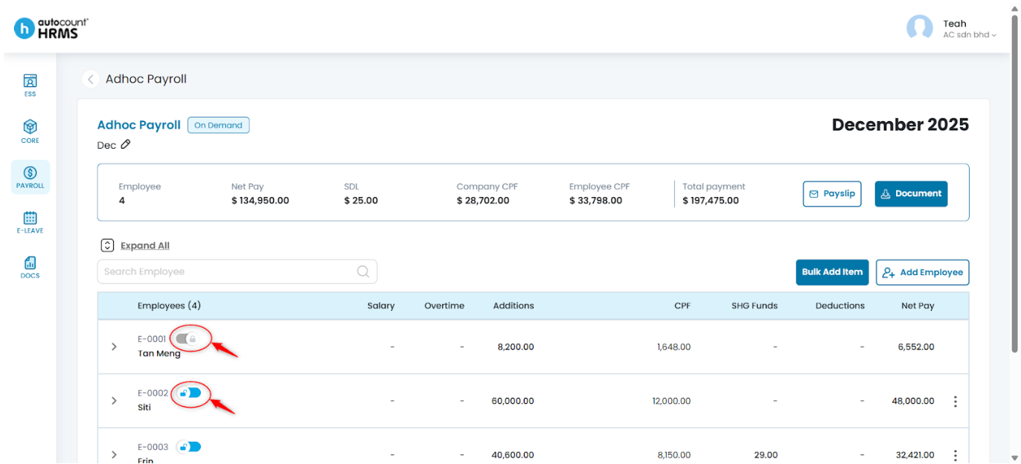The width and height of the screenshot is (1021, 464).
Task: Toggle lock switch for E-0001 Tan Meng
Action: [x=187, y=338]
